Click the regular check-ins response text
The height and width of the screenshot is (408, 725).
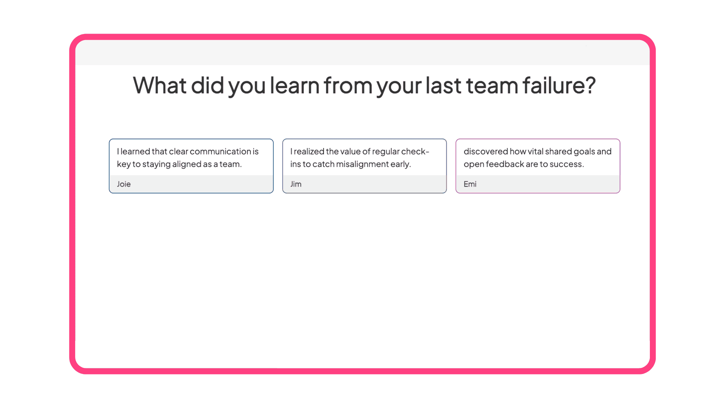coord(359,158)
